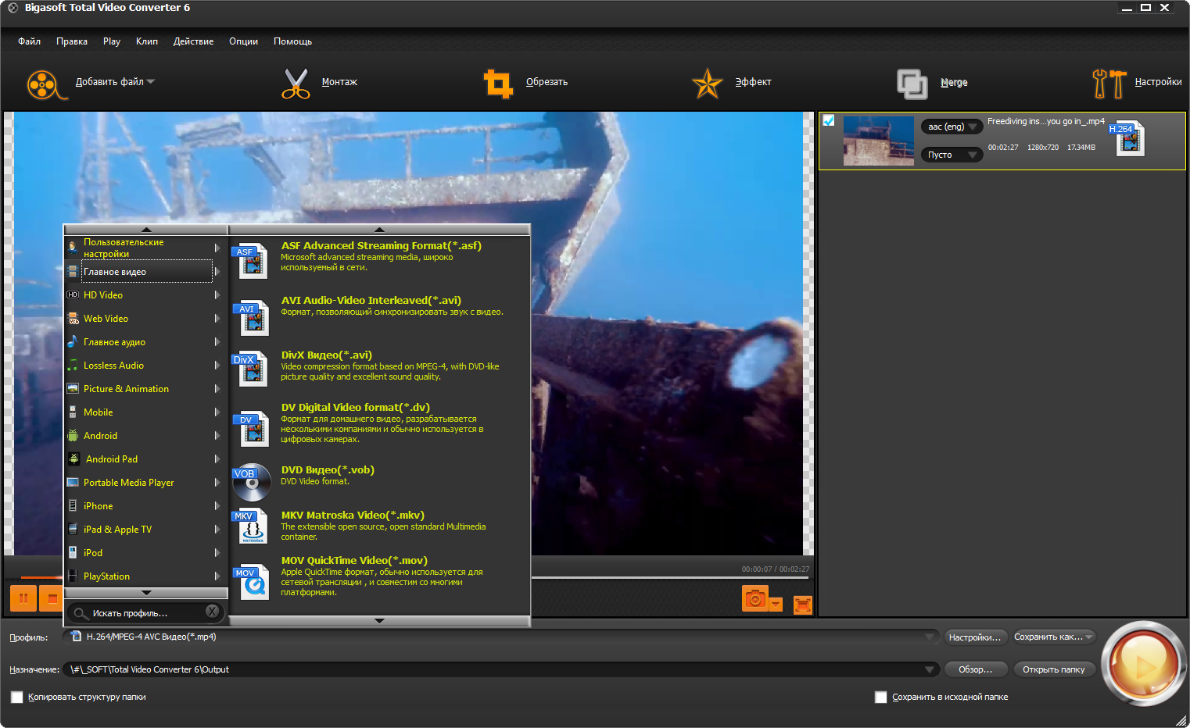Select the orange Crop tool icon
Viewport: 1190px width, 728px height.
click(x=498, y=84)
